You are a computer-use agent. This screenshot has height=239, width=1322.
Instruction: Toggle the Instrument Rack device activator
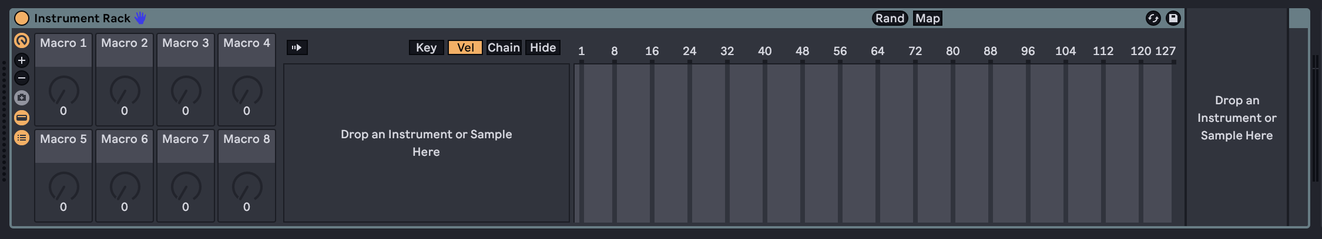click(22, 18)
